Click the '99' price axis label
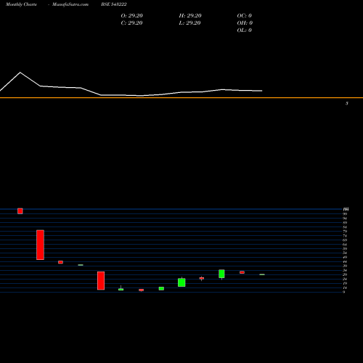Viewport: 363px width, 363px height. tap(345, 214)
